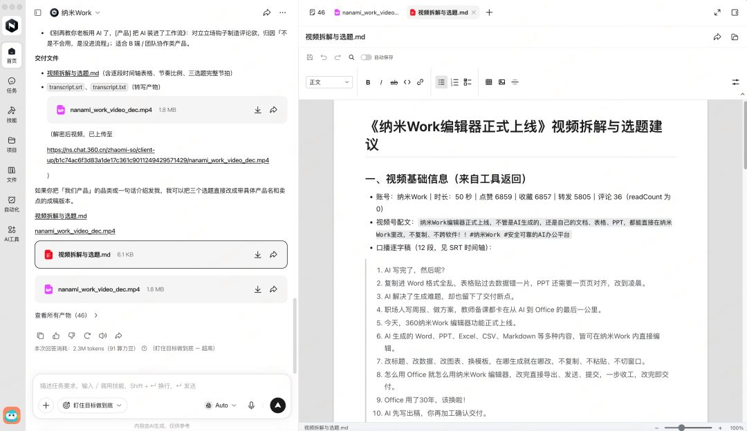Open 技能 in the left sidebar
The width and height of the screenshot is (747, 431).
tap(12, 114)
